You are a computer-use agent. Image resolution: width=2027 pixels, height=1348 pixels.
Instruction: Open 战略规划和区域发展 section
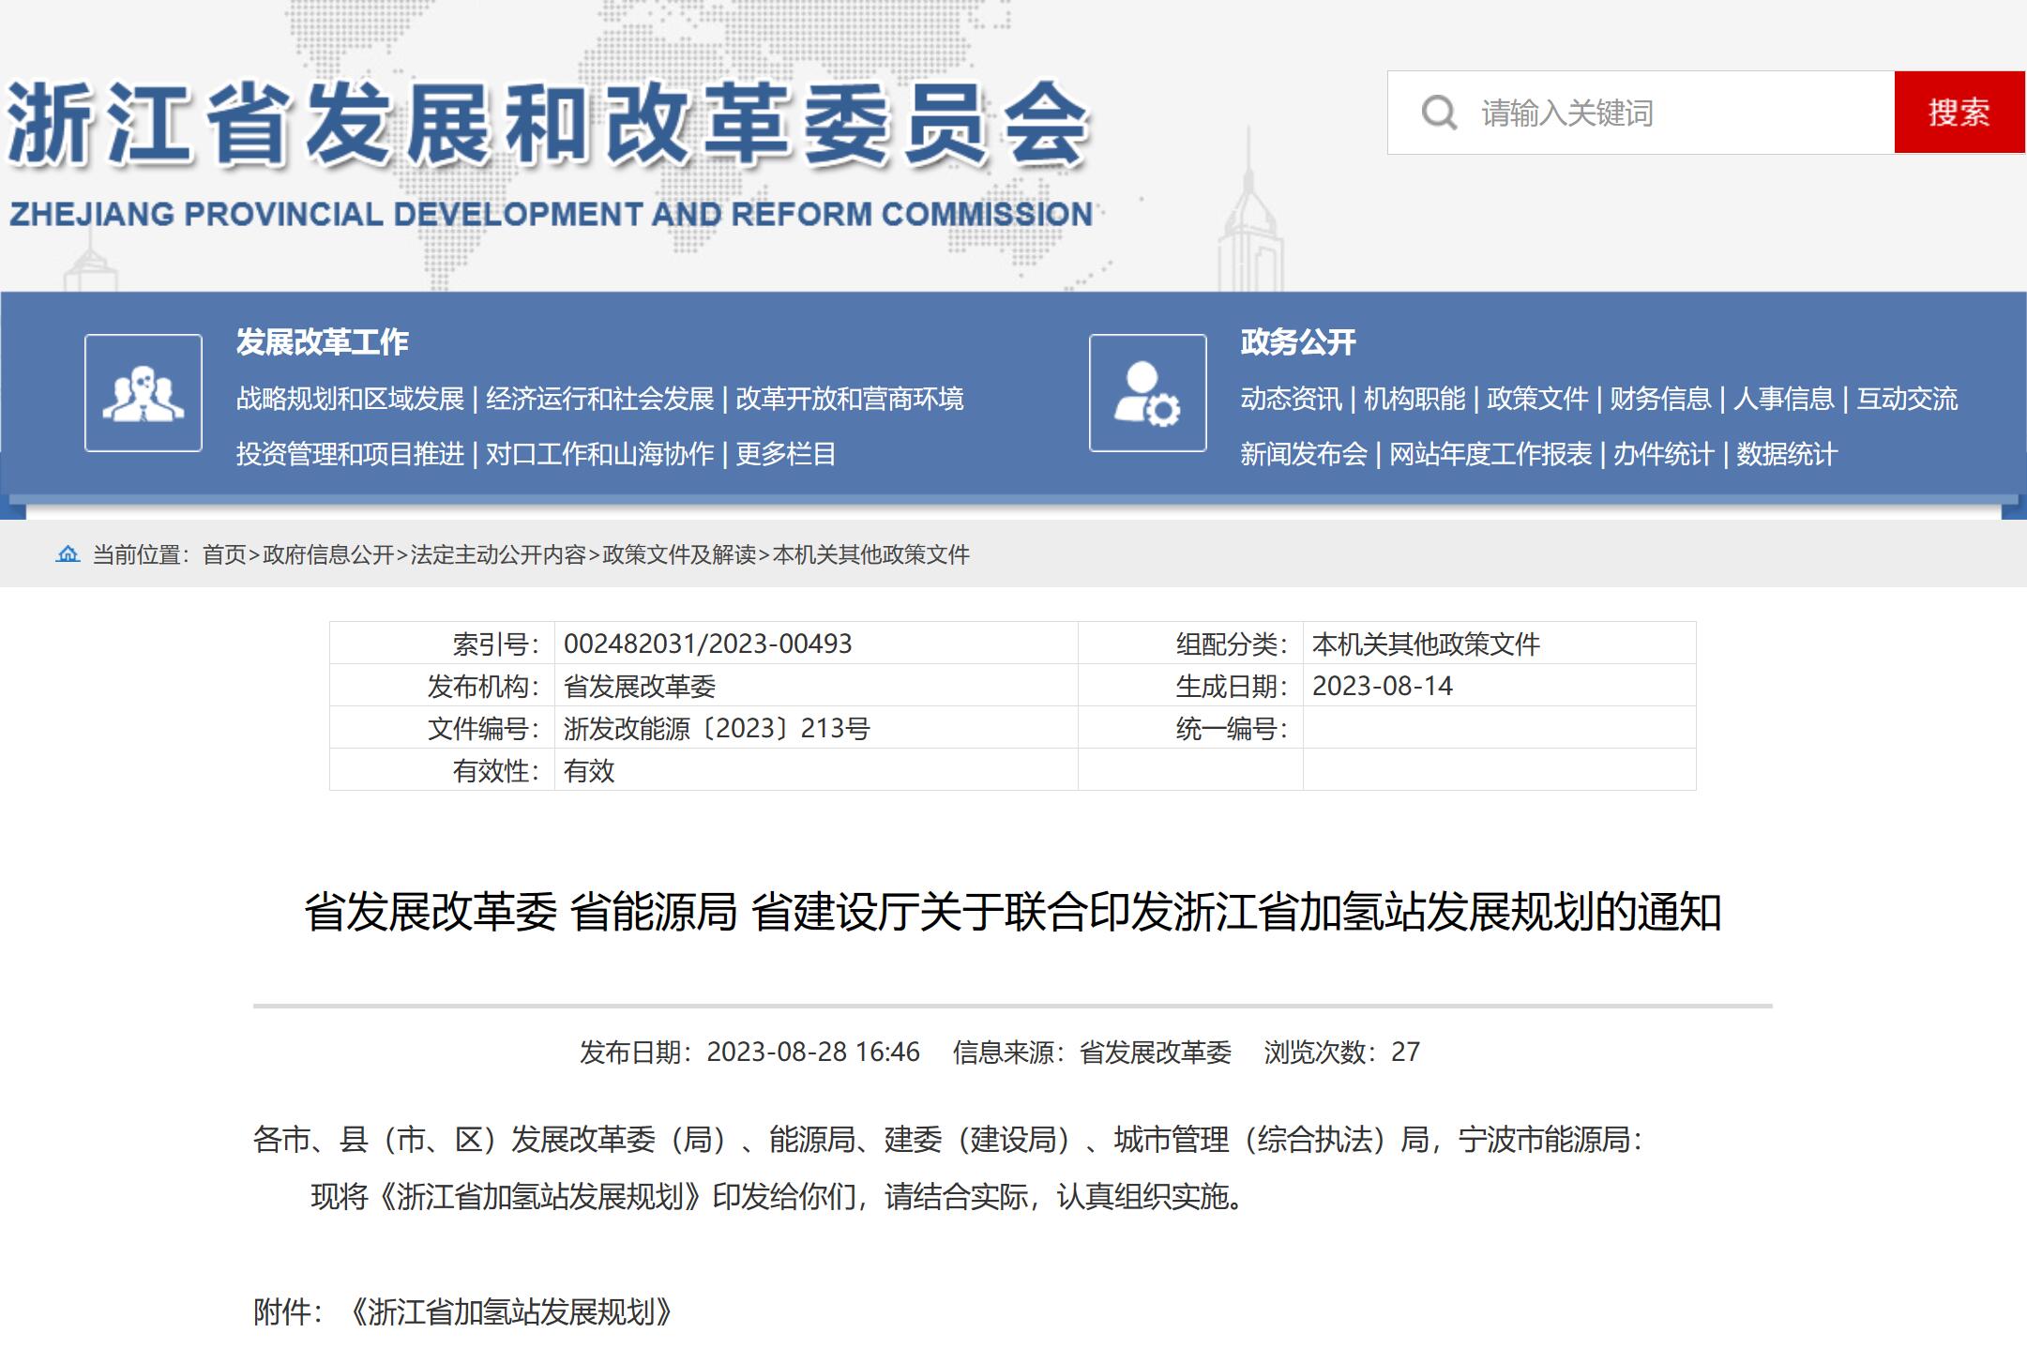[350, 399]
